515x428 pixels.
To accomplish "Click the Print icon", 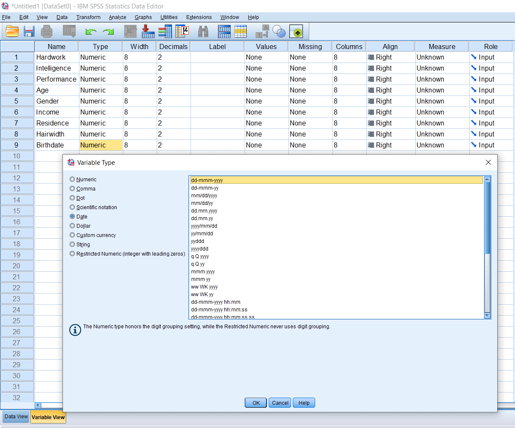I will tap(46, 31).
